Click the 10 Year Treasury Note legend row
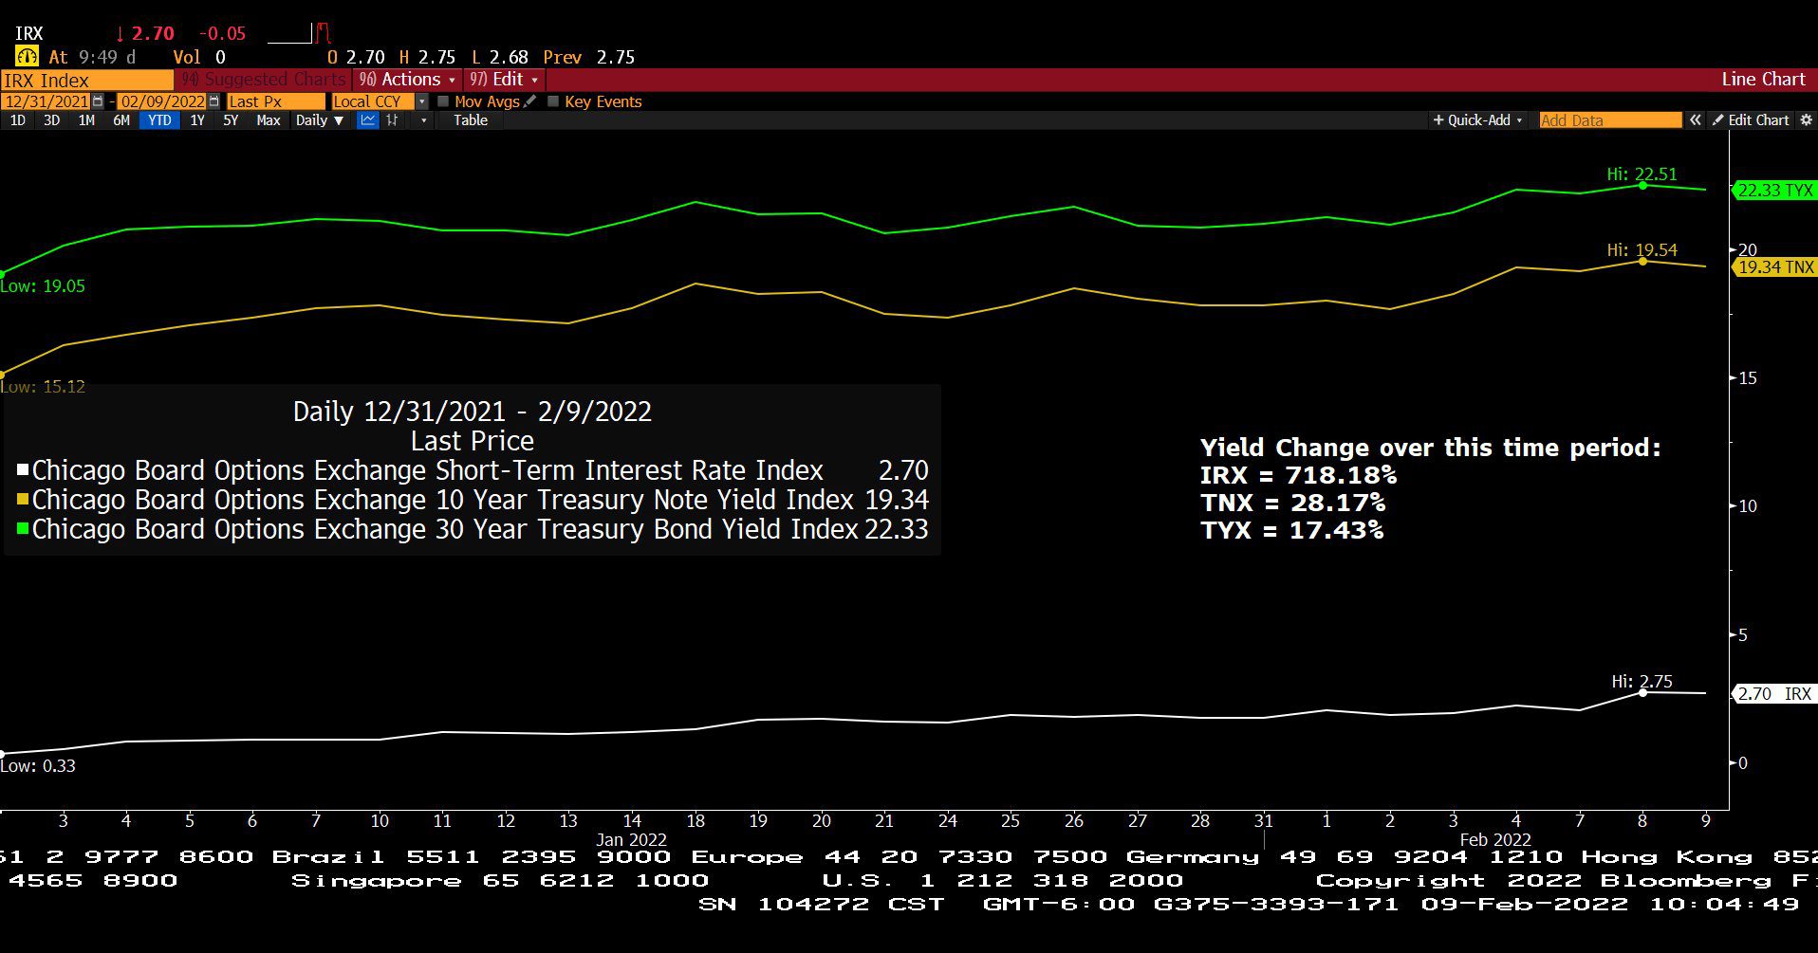 [473, 500]
